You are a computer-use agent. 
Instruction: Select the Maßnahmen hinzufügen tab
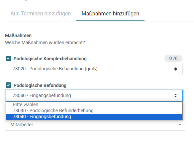[x=110, y=13]
